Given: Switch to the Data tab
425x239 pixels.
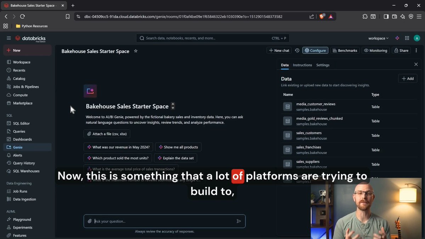Looking at the screenshot, I should (285, 65).
